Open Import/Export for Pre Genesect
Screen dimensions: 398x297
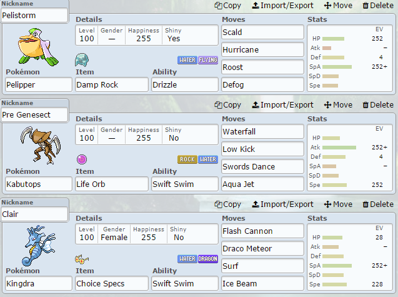point(282,105)
